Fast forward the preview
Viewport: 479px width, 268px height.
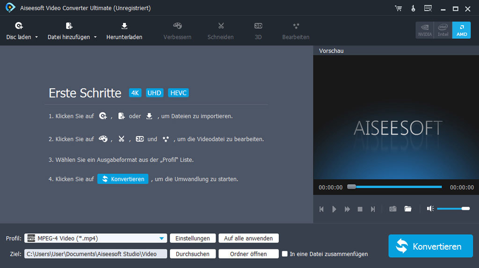point(348,209)
